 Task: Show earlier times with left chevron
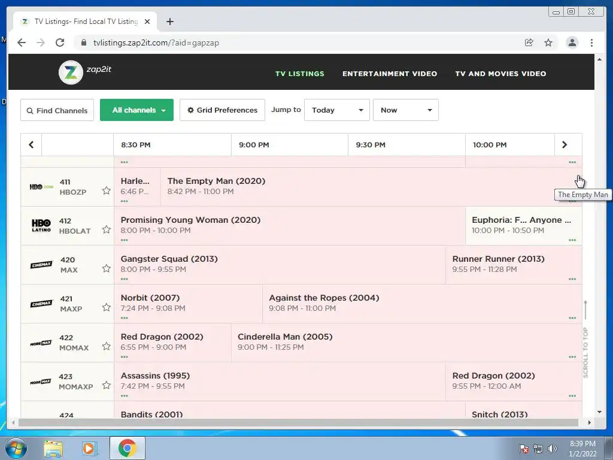31,145
